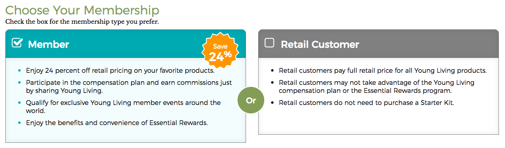This screenshot has width=505, height=148.
Task: Click 'may not take advantage' retail bullet
Action: pos(377,86)
